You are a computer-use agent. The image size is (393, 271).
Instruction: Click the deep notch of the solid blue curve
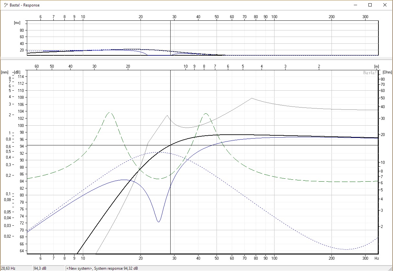[159, 221]
